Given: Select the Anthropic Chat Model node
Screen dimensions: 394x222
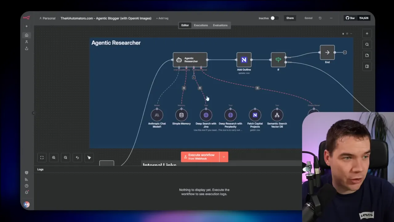Looking at the screenshot, I should [x=157, y=115].
